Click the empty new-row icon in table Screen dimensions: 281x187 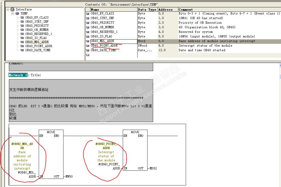point(87,55)
